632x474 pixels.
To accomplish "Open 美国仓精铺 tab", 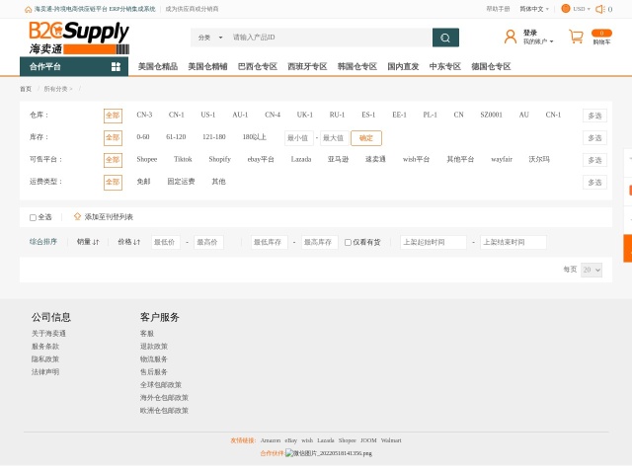I will coord(207,66).
